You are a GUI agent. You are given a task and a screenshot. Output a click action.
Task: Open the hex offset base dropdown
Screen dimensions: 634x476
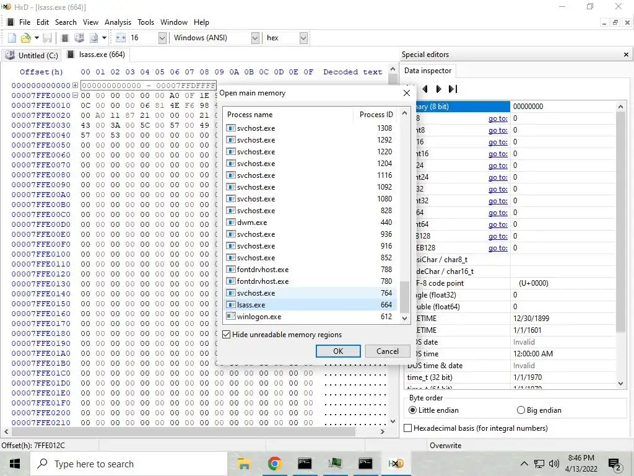click(x=303, y=38)
